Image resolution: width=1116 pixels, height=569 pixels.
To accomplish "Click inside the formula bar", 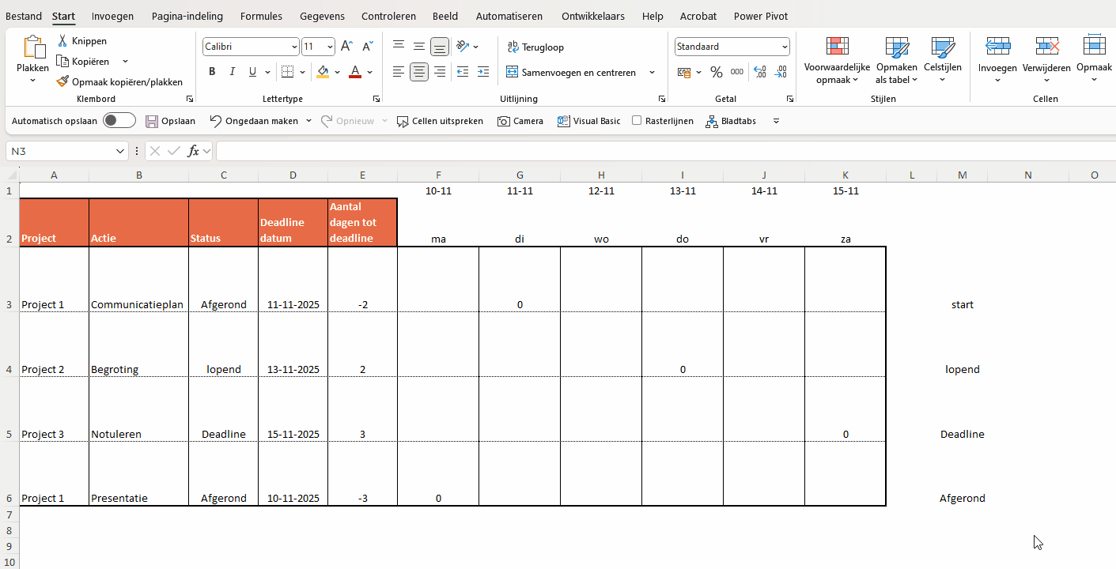I will pos(633,151).
